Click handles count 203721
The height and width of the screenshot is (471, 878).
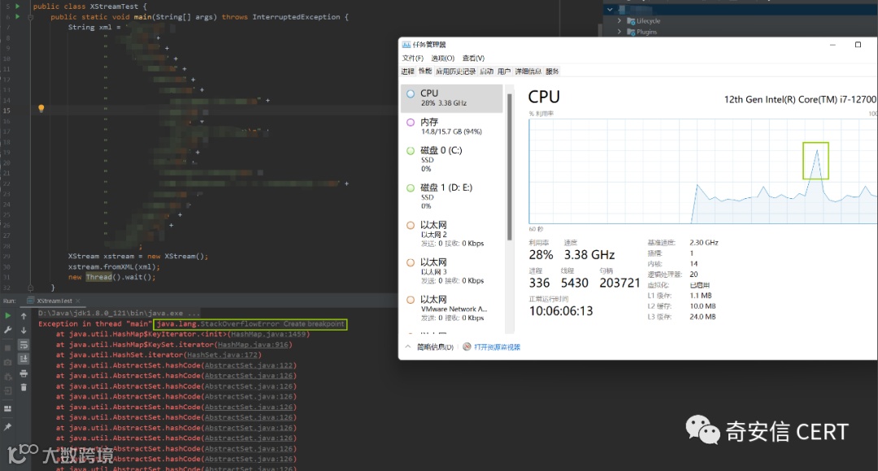point(619,283)
